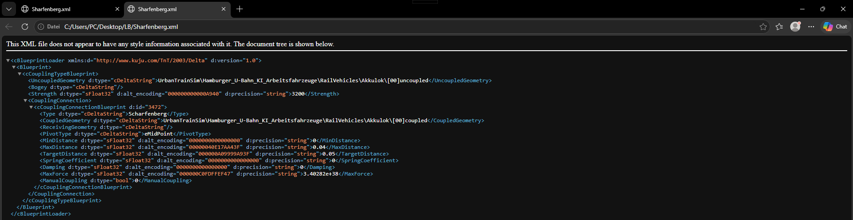Click the browser back arrow
This screenshot has width=853, height=220.
point(9,27)
